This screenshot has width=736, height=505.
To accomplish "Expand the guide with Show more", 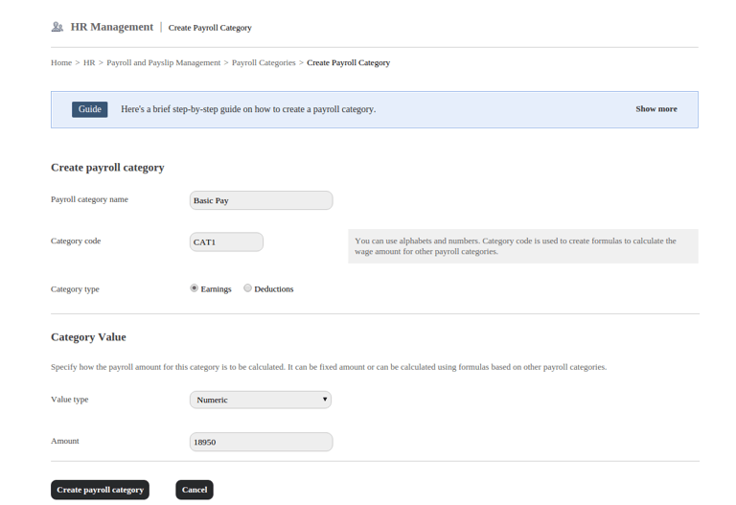I will point(656,109).
